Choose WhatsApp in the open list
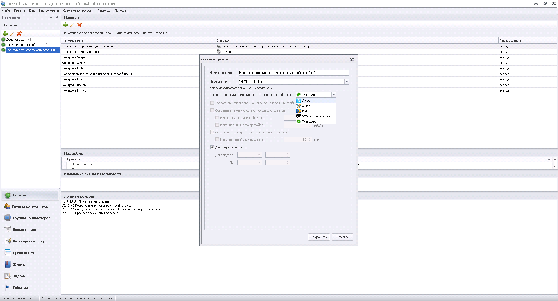Viewport: 558px width, 301px height. pos(316,121)
